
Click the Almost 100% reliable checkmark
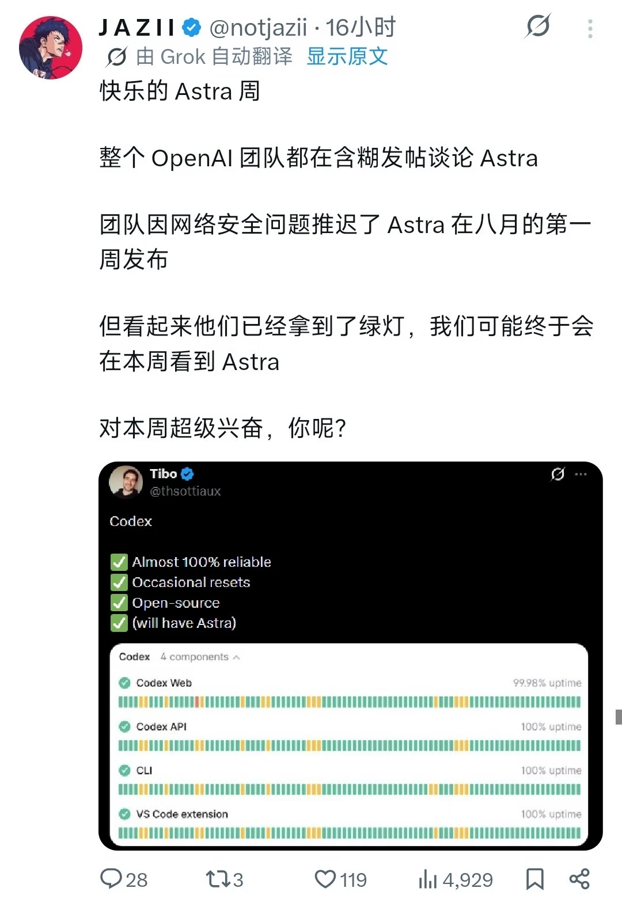[119, 562]
